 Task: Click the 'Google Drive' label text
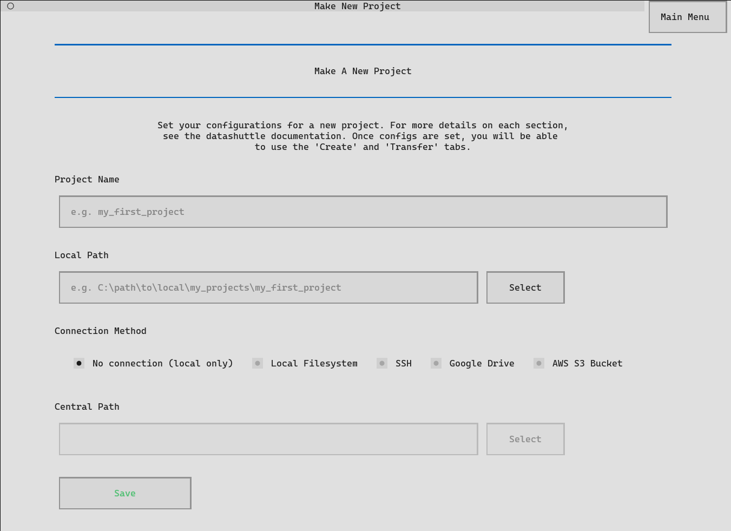point(482,363)
